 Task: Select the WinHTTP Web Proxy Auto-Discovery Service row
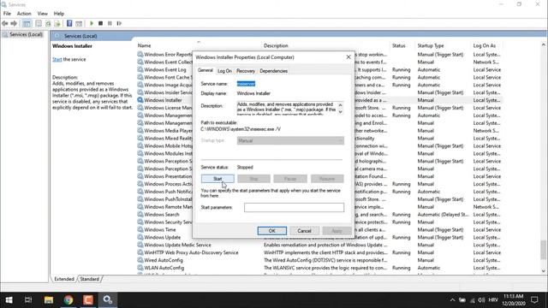click(319, 252)
